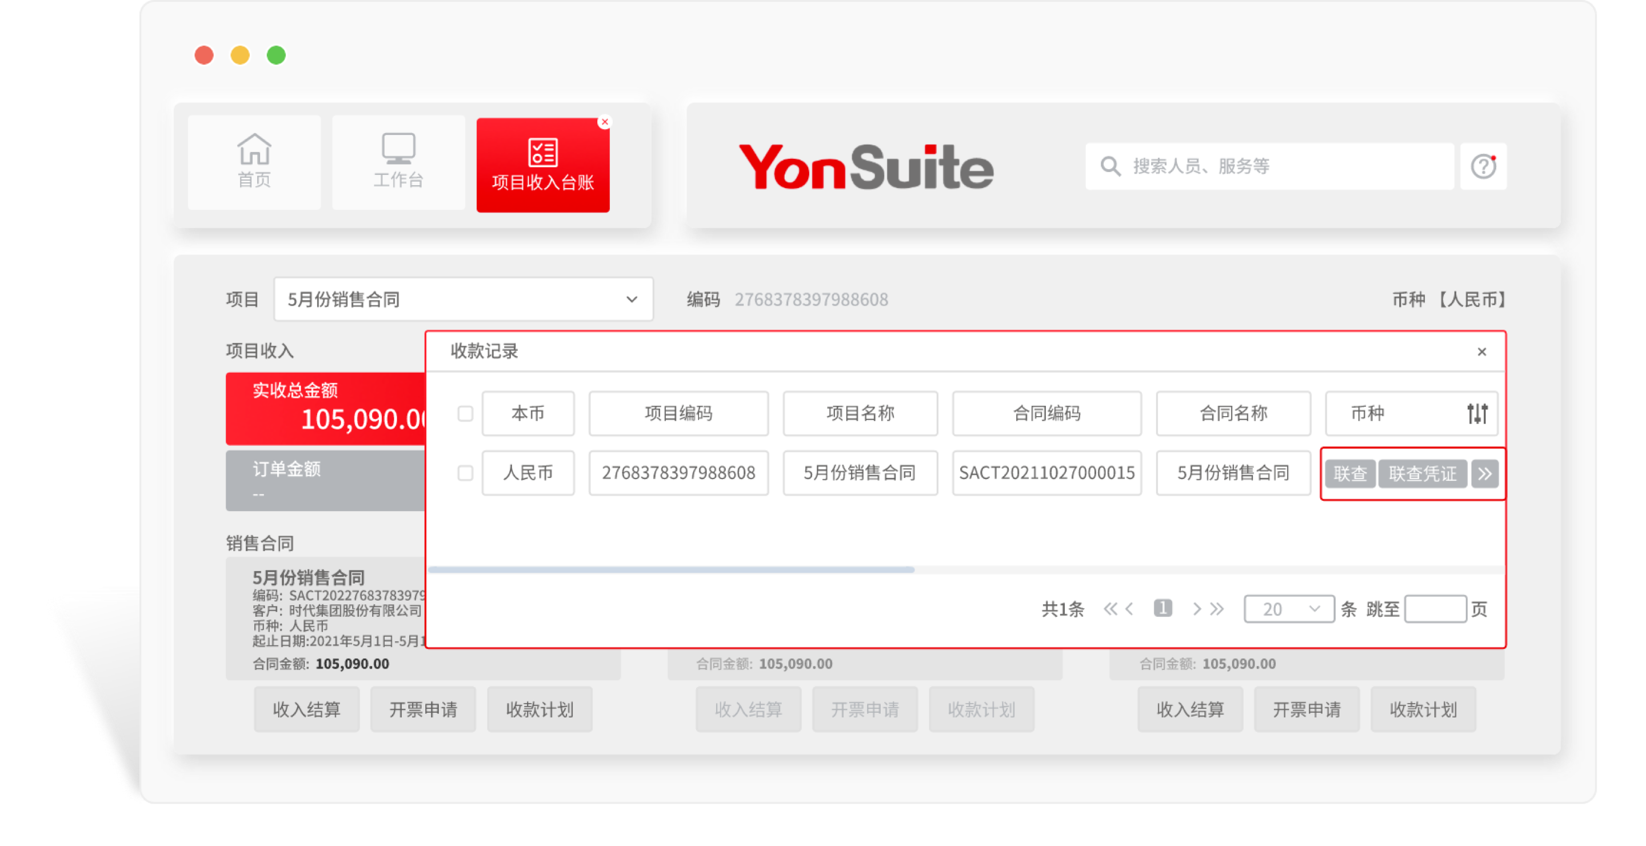Screen dimensions: 1646x846
Task: Check the select-all checkbox in 收款记录 header
Action: click(x=465, y=413)
